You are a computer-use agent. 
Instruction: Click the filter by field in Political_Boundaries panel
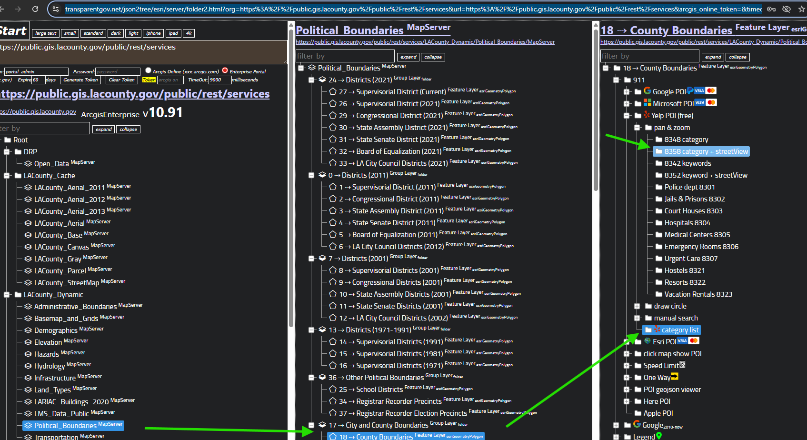pyautogui.click(x=345, y=56)
